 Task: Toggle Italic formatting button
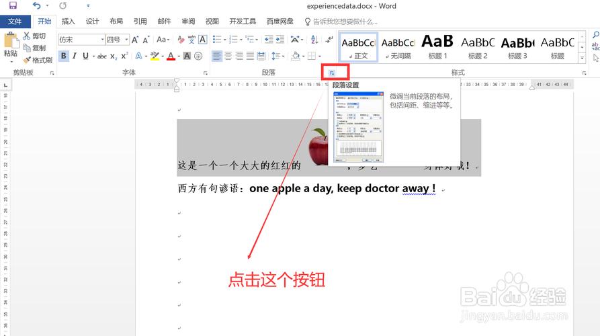(75, 56)
